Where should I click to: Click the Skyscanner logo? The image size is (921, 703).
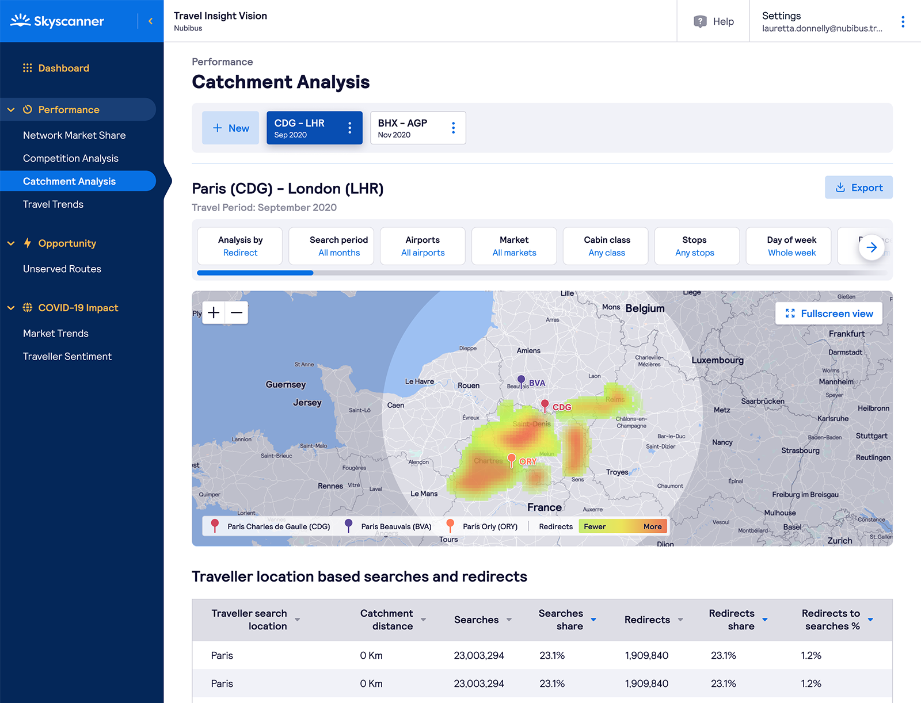coord(57,21)
